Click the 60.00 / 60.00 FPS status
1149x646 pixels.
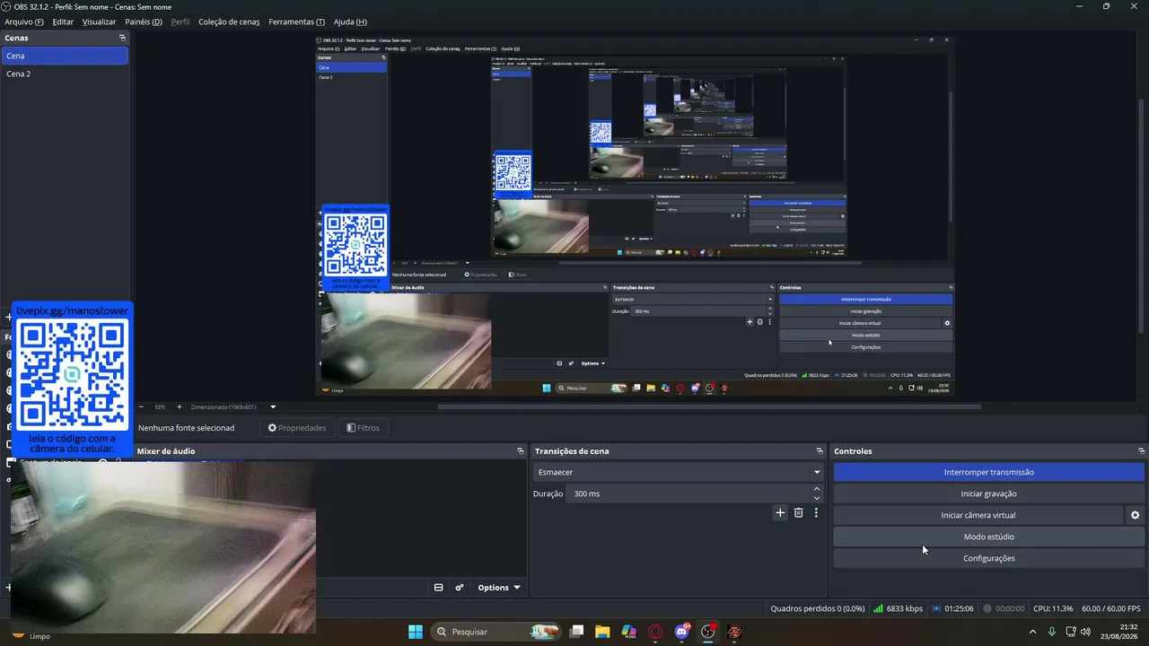[1111, 608]
